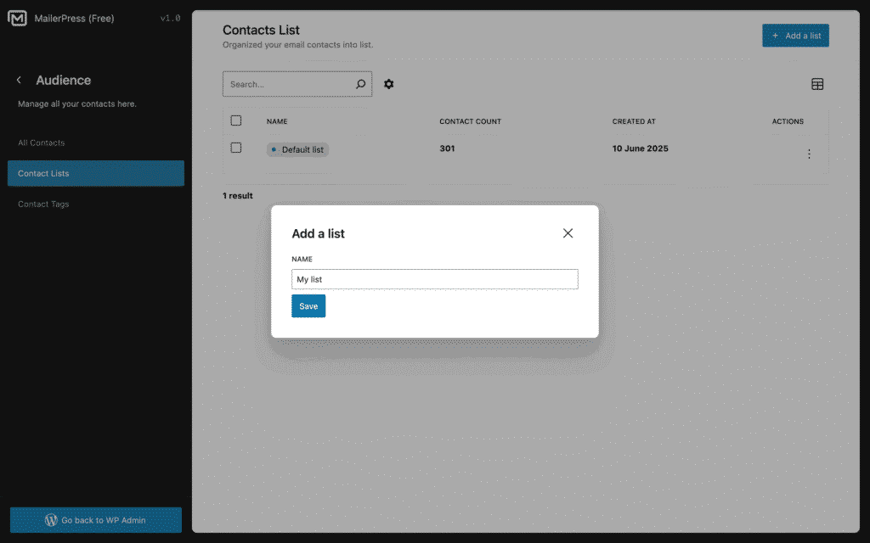Click the WordPress icon in the bottom button

tap(51, 520)
